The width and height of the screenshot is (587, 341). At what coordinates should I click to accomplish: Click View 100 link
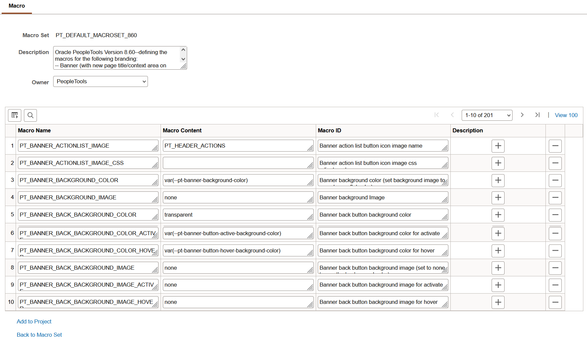tap(566, 115)
